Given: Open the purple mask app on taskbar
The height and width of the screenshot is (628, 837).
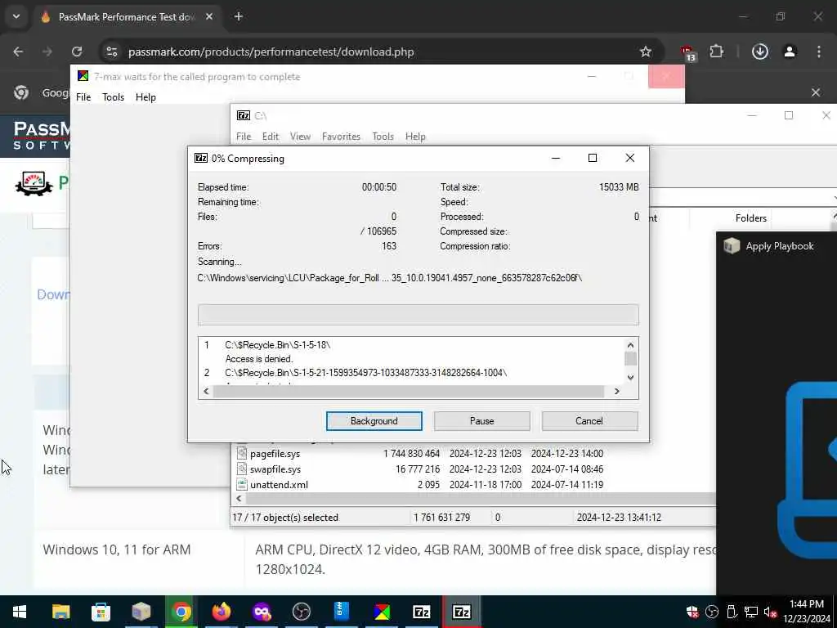Looking at the screenshot, I should [x=261, y=612].
